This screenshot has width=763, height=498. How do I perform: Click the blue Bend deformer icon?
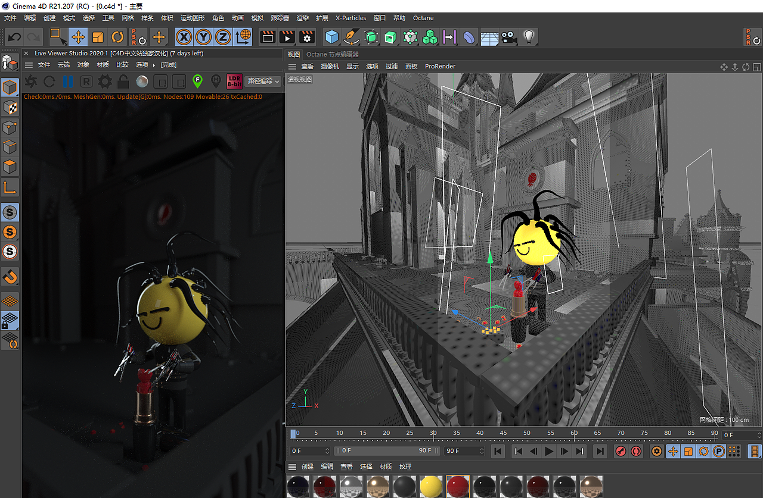coord(470,37)
